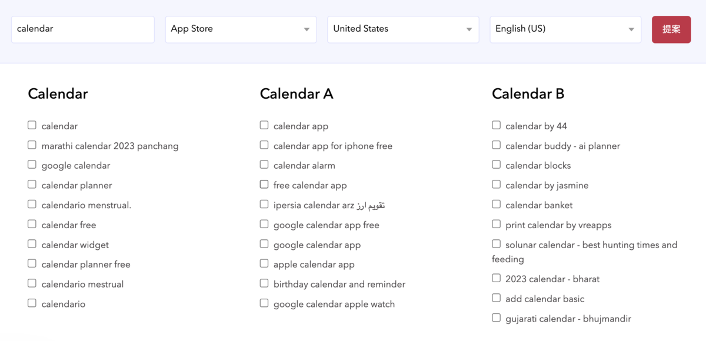
Task: Check the calendar by 44 checkbox
Action: coord(496,125)
